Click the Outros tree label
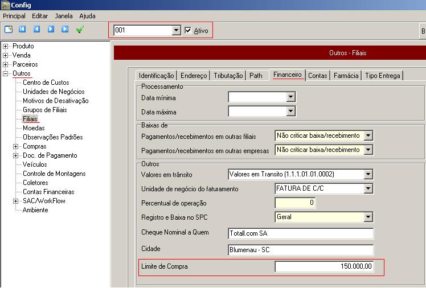Image resolution: width=426 pixels, height=288 pixels. pos(22,73)
